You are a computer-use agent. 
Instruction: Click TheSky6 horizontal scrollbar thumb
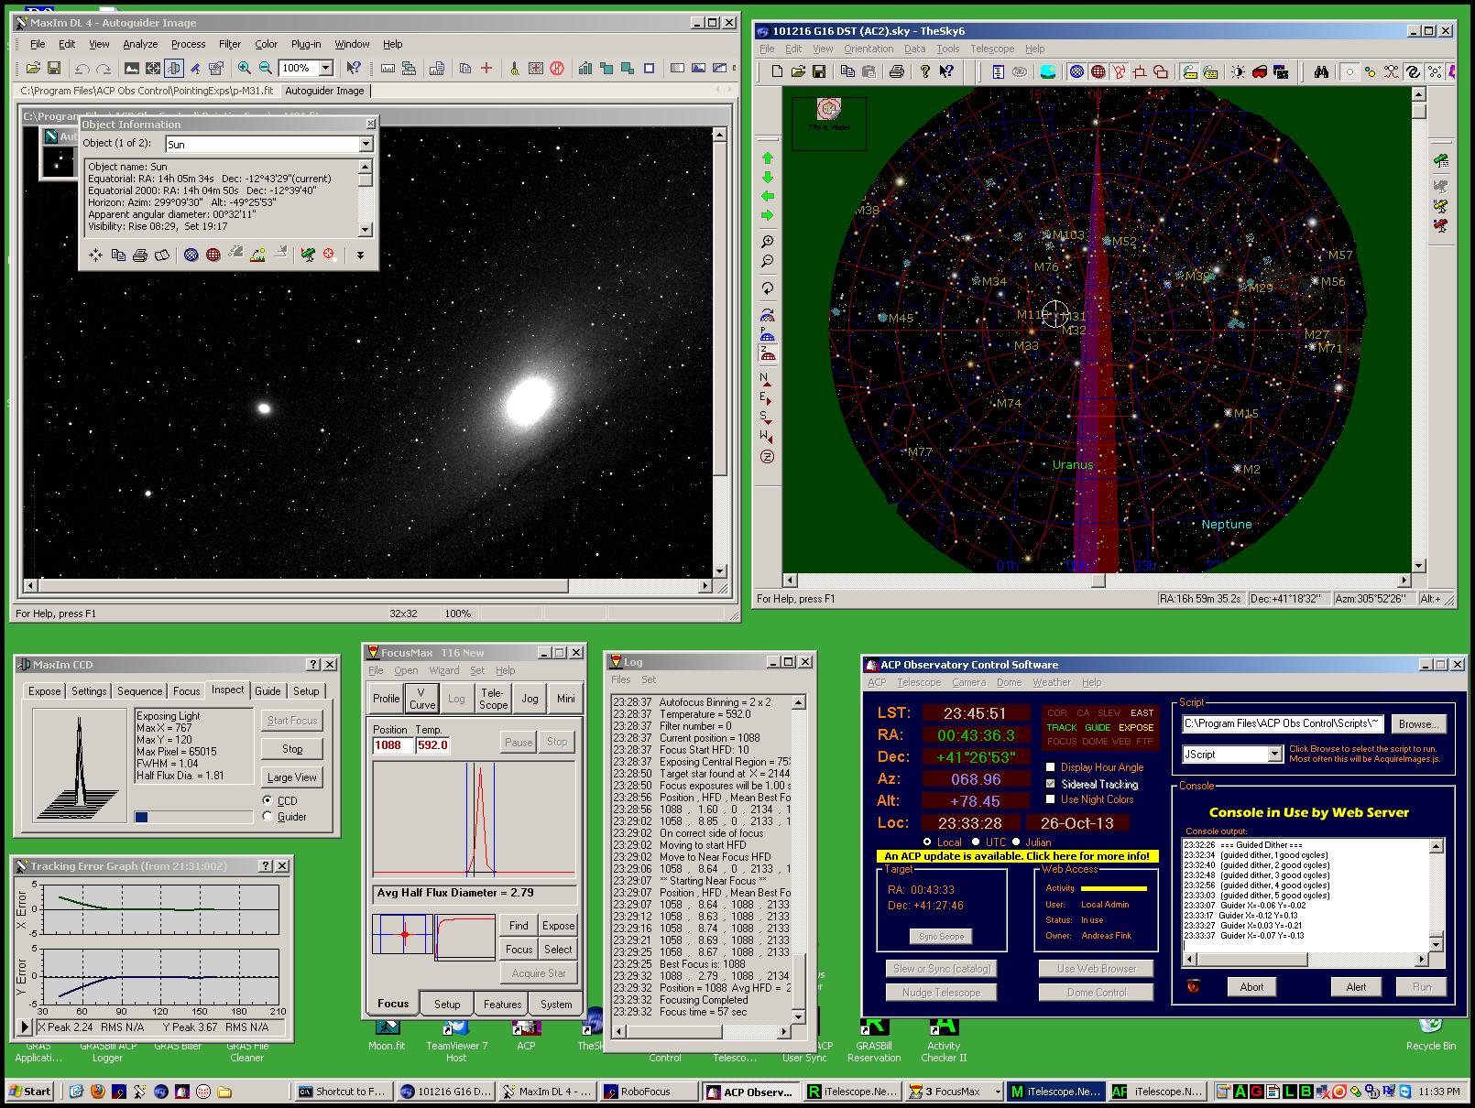[x=1098, y=581]
